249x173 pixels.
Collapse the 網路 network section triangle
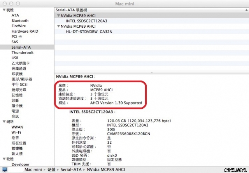tap(4, 122)
